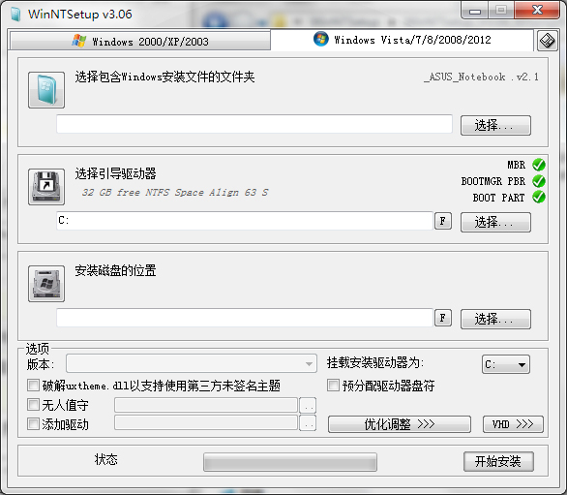Image resolution: width=567 pixels, height=495 pixels.
Task: Click the "_ASUS_Notebook . v2.1" label
Action: pyautogui.click(x=481, y=77)
